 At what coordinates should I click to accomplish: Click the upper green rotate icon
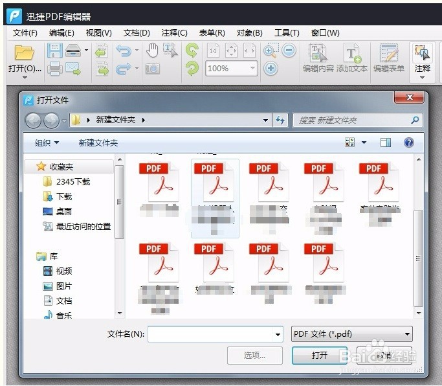click(192, 51)
